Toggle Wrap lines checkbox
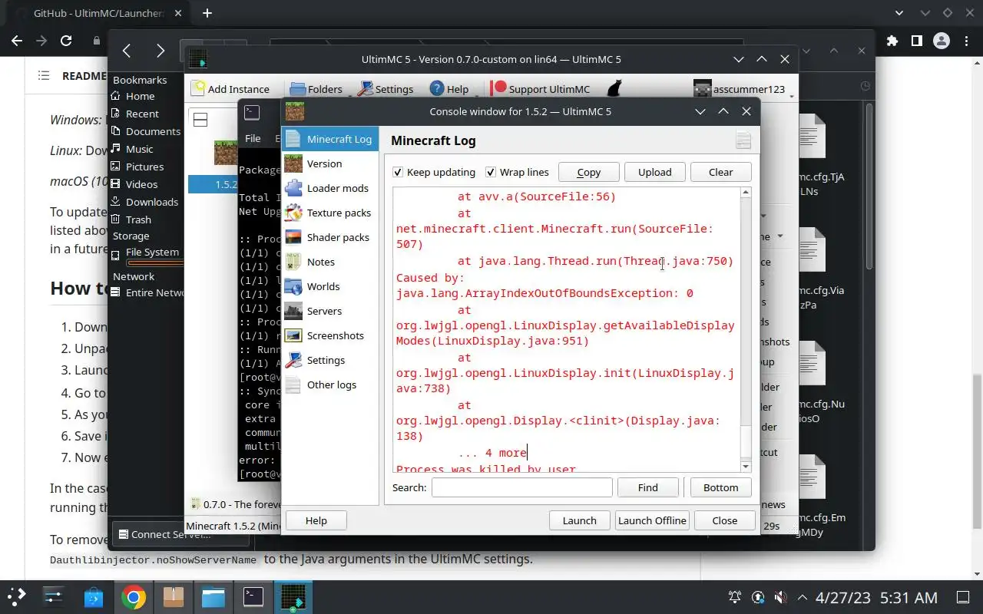The width and height of the screenshot is (983, 614). (518, 172)
